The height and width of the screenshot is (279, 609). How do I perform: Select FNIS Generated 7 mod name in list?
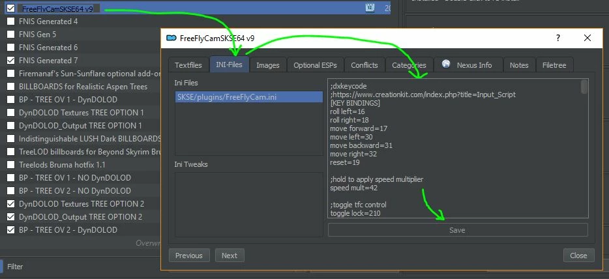point(48,61)
